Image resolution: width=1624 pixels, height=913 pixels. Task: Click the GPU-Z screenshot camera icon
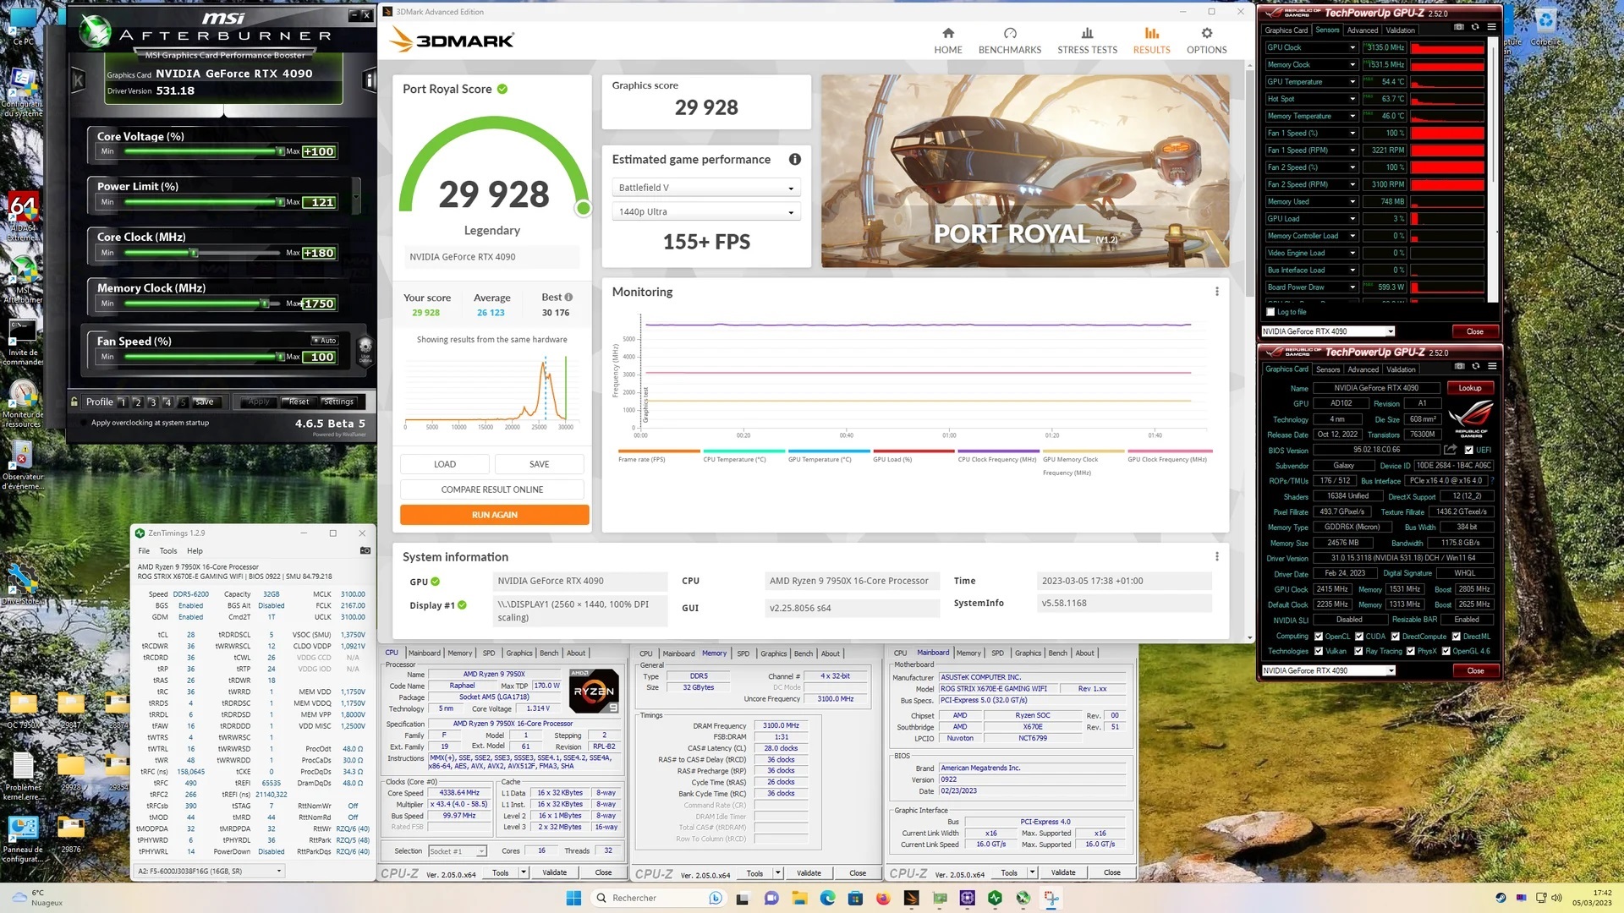tap(1459, 366)
